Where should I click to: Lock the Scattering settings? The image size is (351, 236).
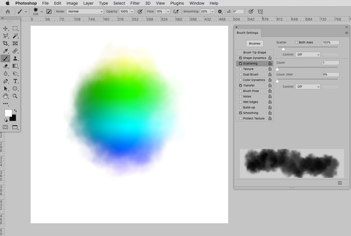tap(270, 63)
